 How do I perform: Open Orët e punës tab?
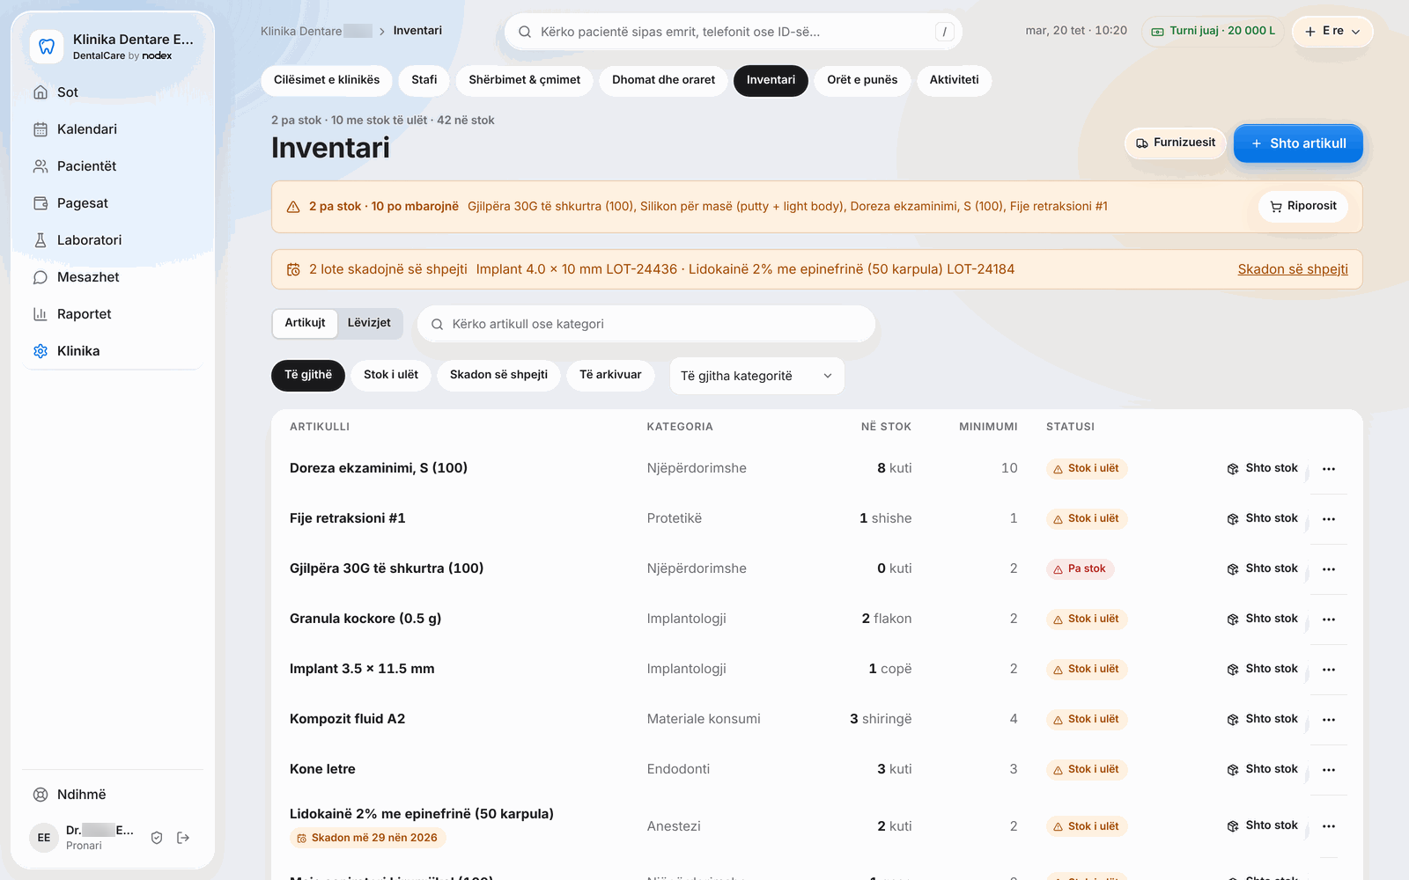click(862, 80)
